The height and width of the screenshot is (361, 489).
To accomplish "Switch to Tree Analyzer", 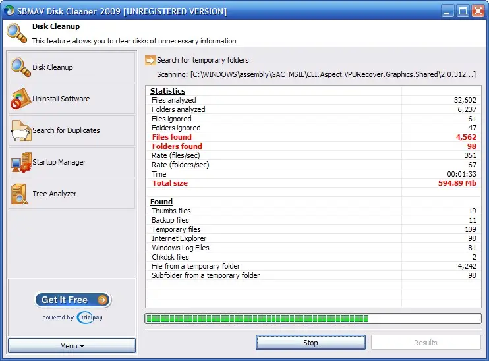I will (72, 194).
